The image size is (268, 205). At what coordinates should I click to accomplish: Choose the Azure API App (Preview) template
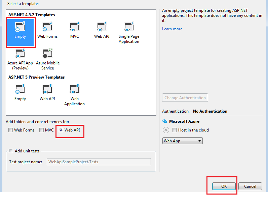point(20,59)
